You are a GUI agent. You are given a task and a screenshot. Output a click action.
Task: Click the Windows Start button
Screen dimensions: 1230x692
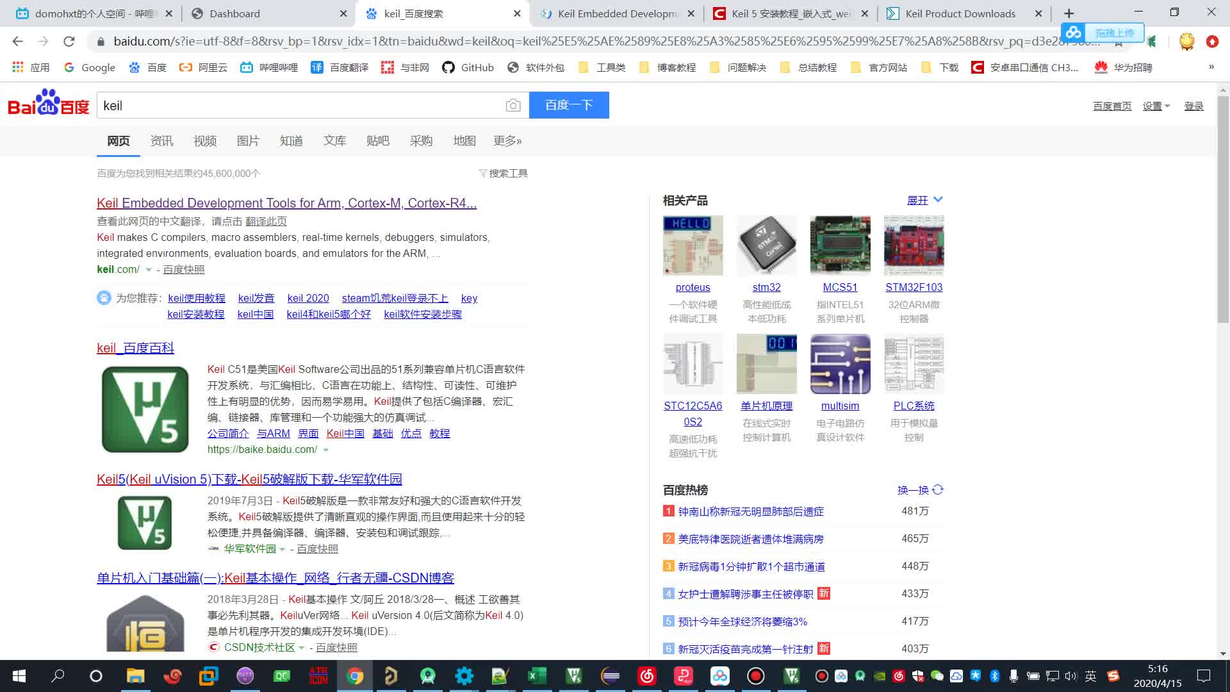click(19, 676)
